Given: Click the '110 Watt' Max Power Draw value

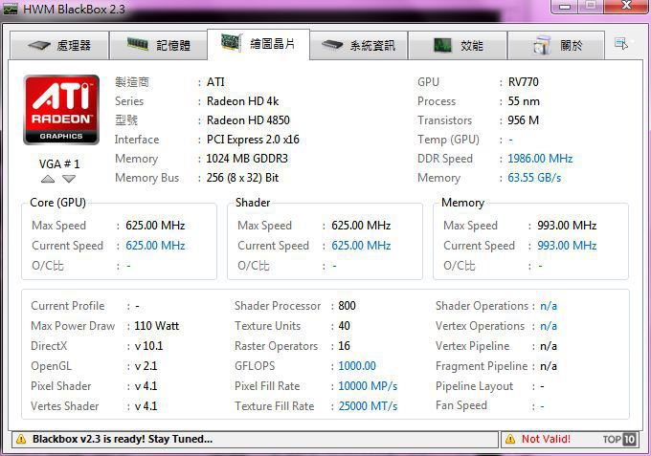Looking at the screenshot, I should [156, 326].
